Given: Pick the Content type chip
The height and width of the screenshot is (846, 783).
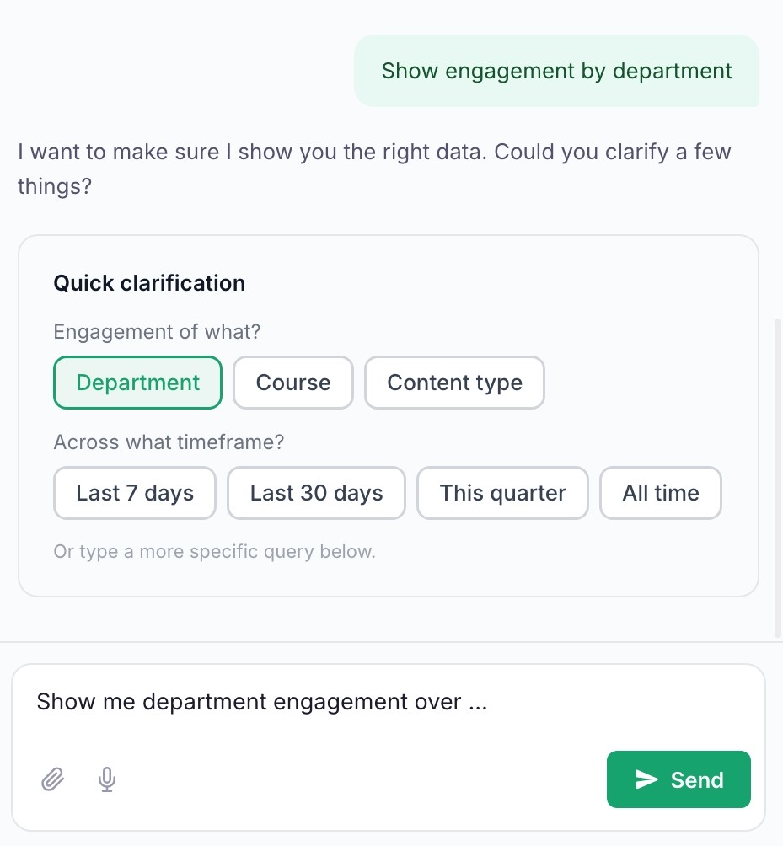Looking at the screenshot, I should point(454,383).
